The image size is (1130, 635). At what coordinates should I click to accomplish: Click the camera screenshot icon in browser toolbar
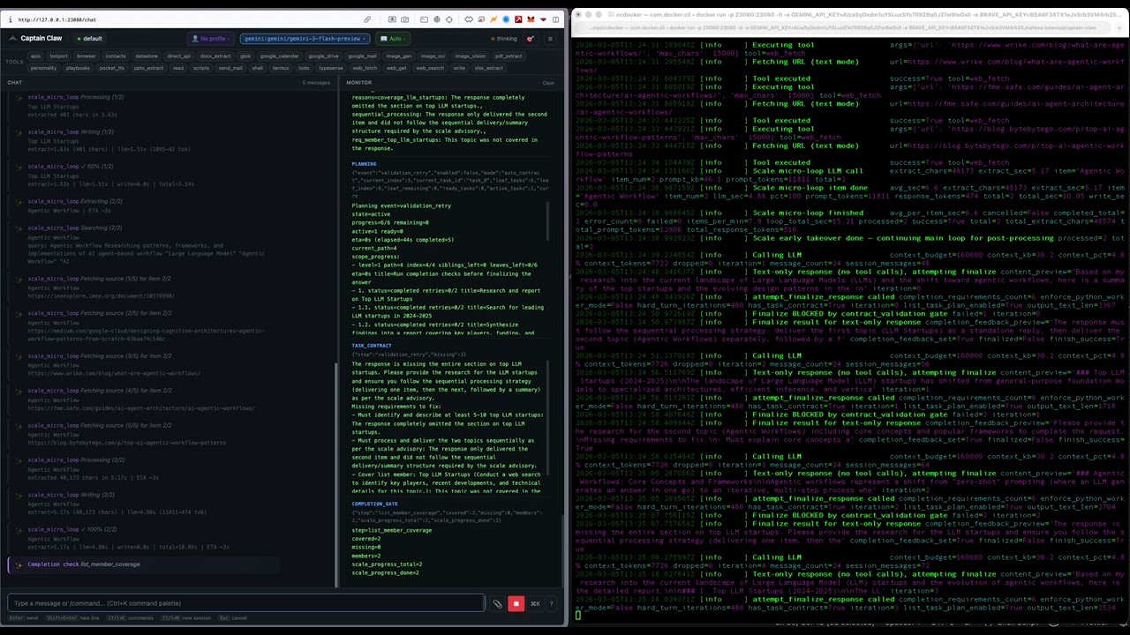(405, 19)
